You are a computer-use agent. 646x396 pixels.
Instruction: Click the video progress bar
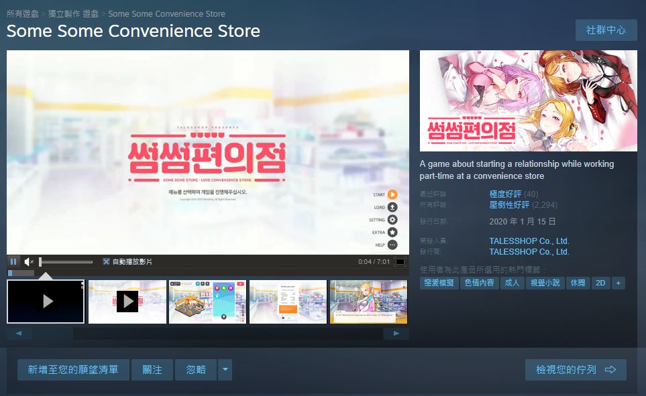point(208,273)
